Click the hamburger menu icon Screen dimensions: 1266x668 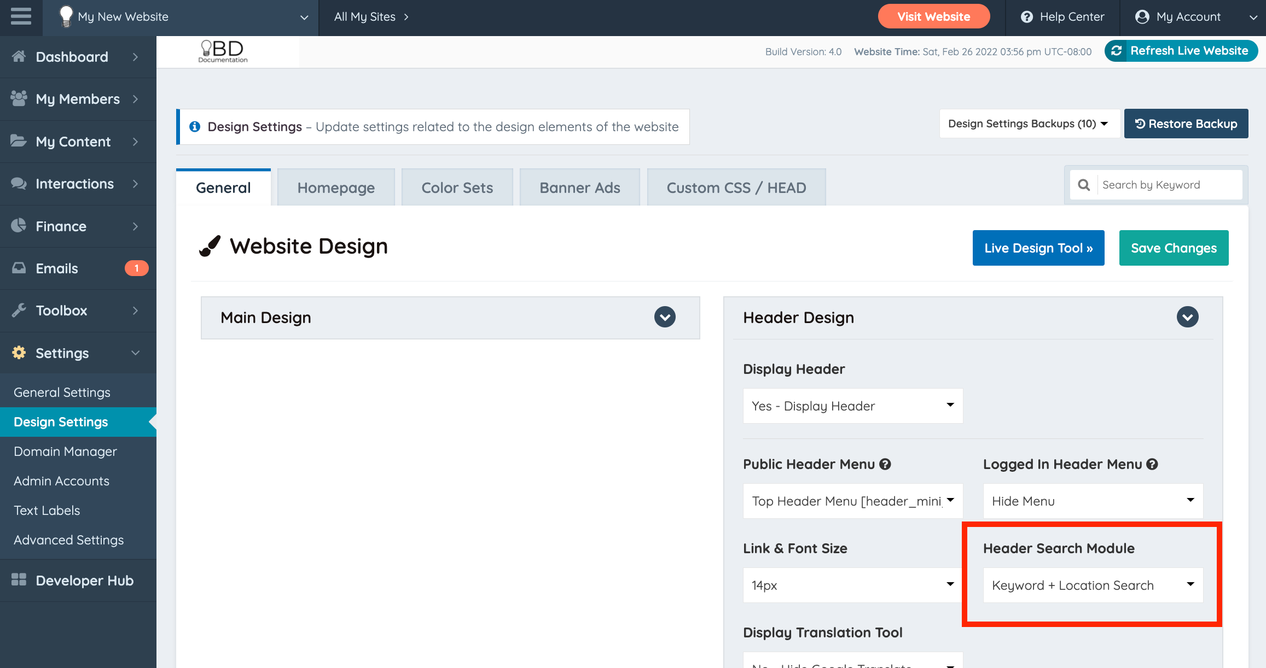click(x=21, y=16)
